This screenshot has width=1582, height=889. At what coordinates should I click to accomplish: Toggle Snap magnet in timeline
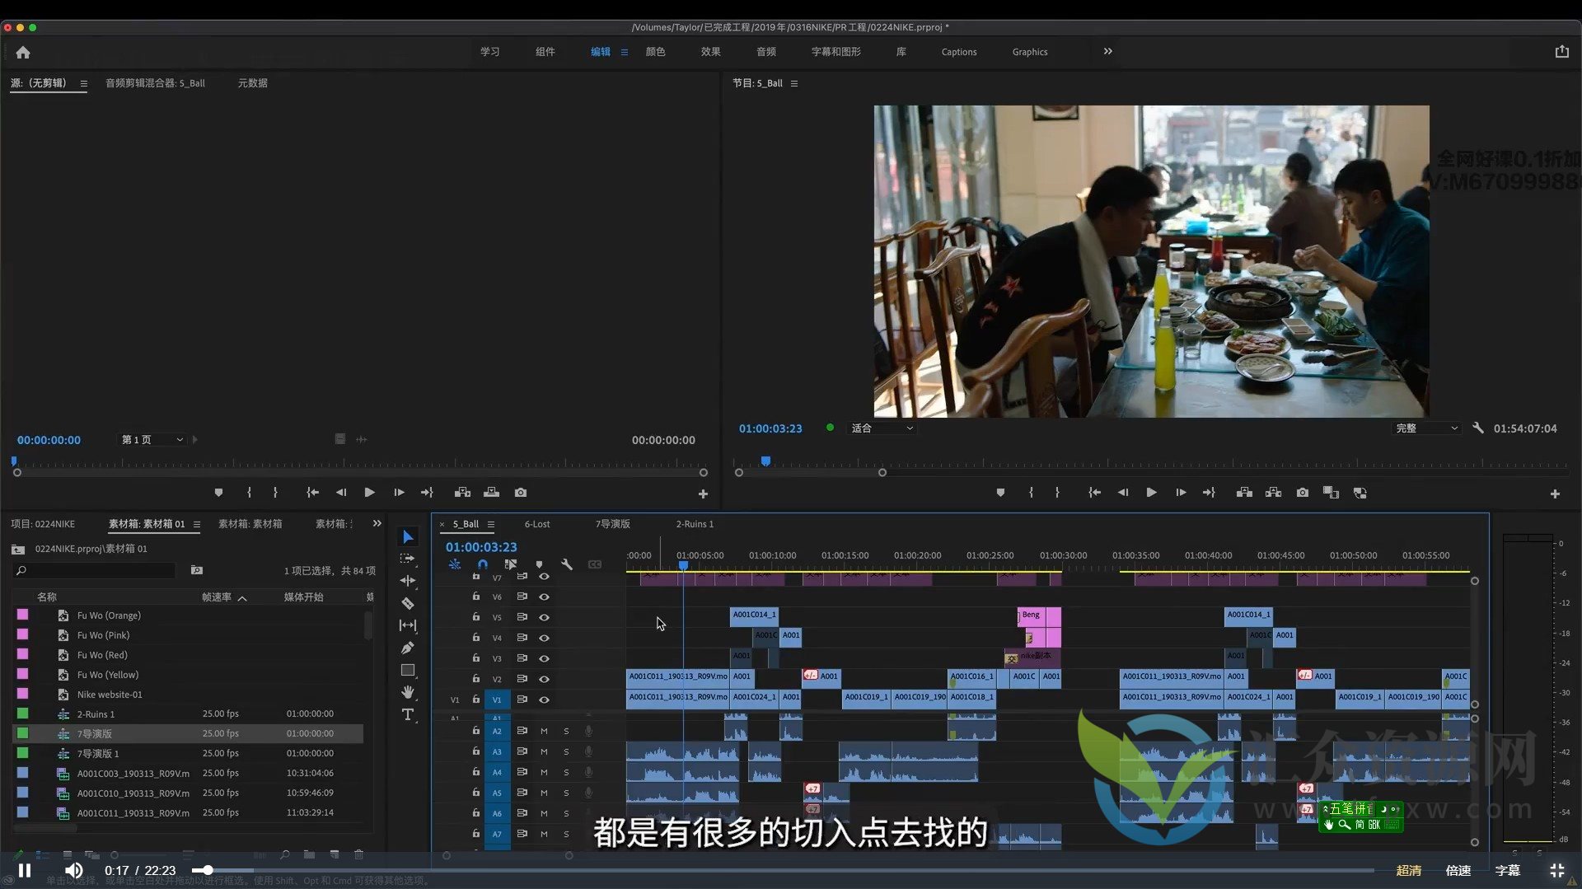click(483, 564)
